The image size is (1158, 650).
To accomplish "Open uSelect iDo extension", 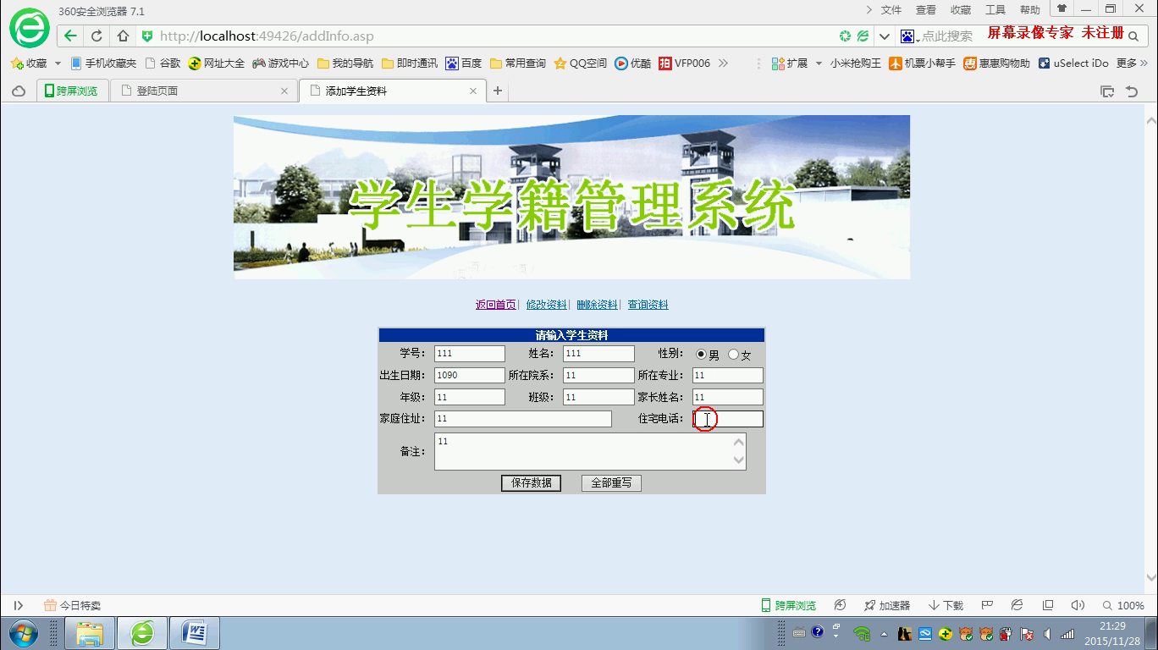I will pos(1073,63).
